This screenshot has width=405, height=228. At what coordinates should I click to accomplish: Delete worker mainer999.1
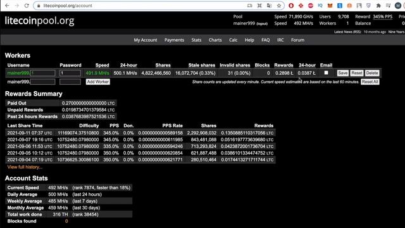[x=372, y=73]
